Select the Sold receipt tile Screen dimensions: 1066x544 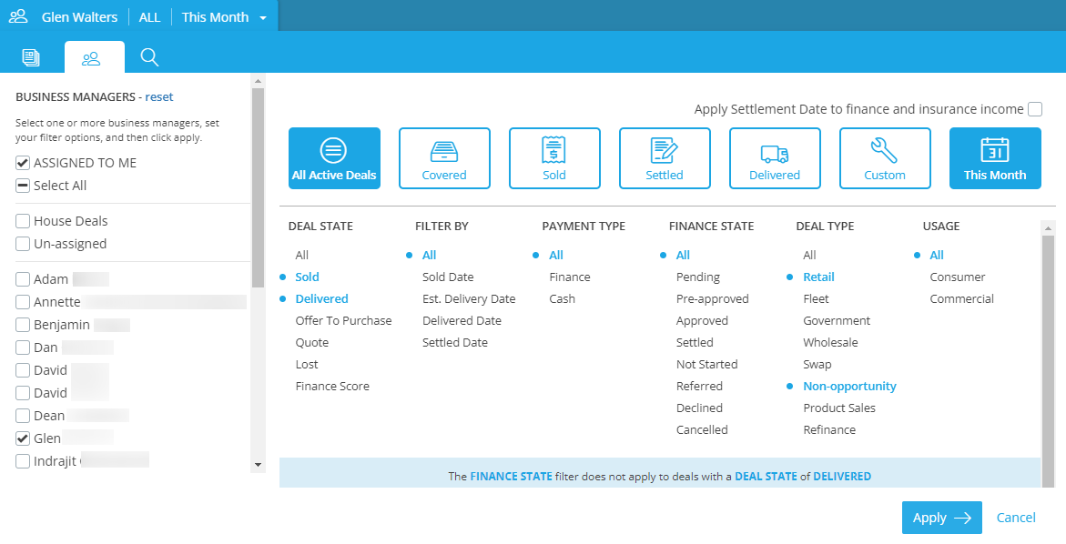(x=554, y=158)
